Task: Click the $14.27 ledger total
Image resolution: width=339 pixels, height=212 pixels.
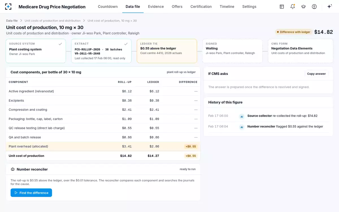Action: pyautogui.click(x=153, y=156)
